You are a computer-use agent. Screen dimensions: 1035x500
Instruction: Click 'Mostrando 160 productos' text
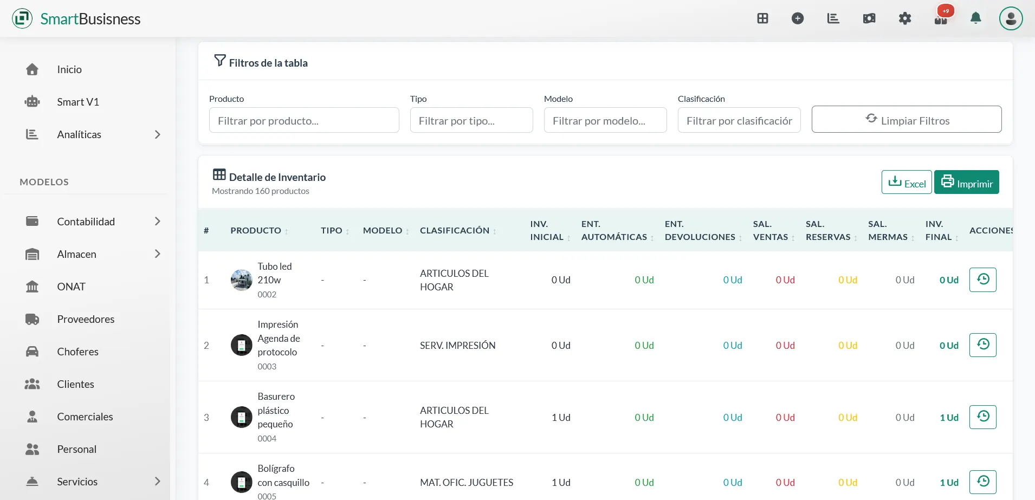coord(261,191)
